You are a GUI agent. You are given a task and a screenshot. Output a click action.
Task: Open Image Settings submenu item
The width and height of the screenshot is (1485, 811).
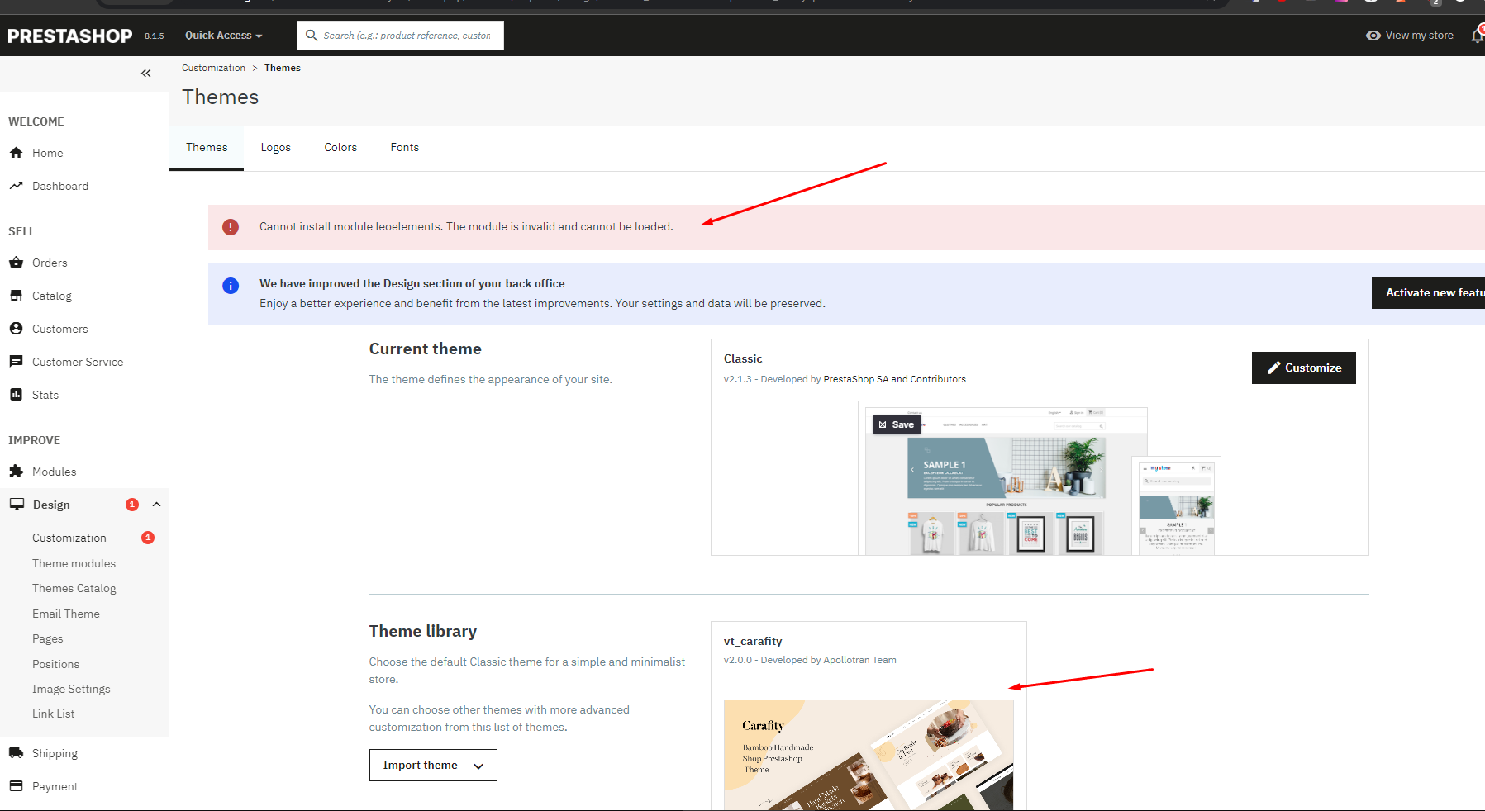tap(71, 689)
